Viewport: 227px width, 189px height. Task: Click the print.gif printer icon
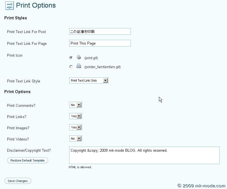79,57
